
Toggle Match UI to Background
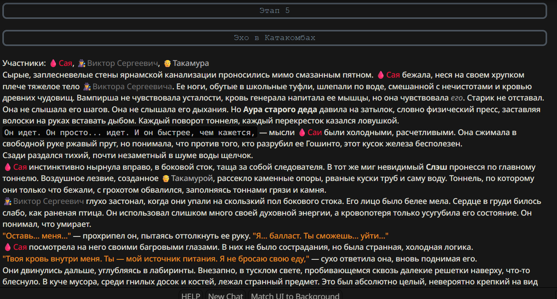click(x=295, y=295)
